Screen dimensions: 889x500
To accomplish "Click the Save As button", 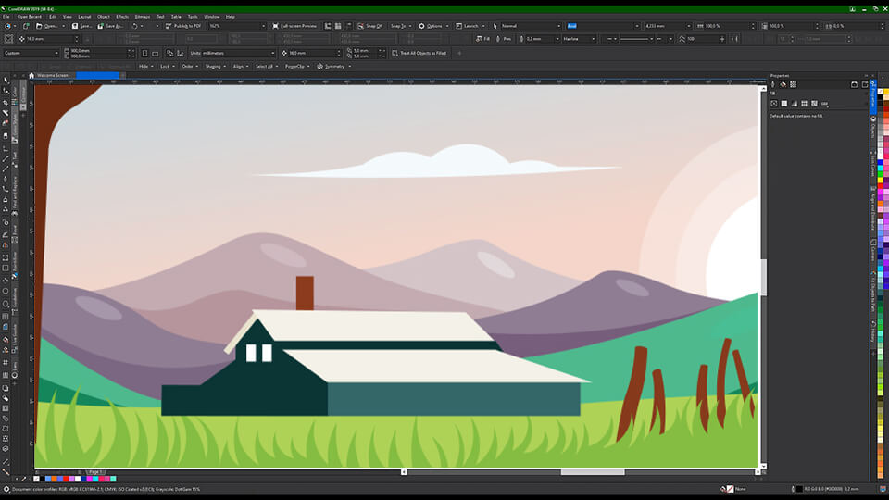I will pyautogui.click(x=110, y=26).
